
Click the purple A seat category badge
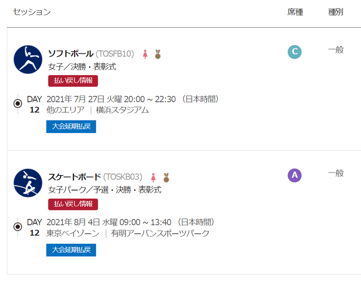tap(295, 175)
